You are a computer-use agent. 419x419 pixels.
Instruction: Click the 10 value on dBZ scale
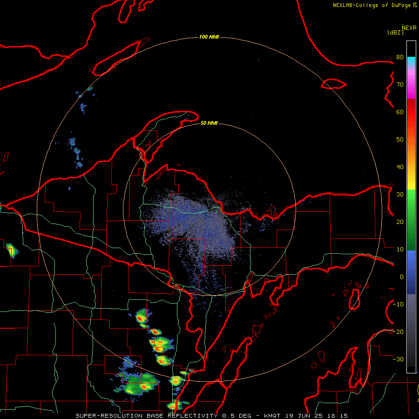coord(400,250)
